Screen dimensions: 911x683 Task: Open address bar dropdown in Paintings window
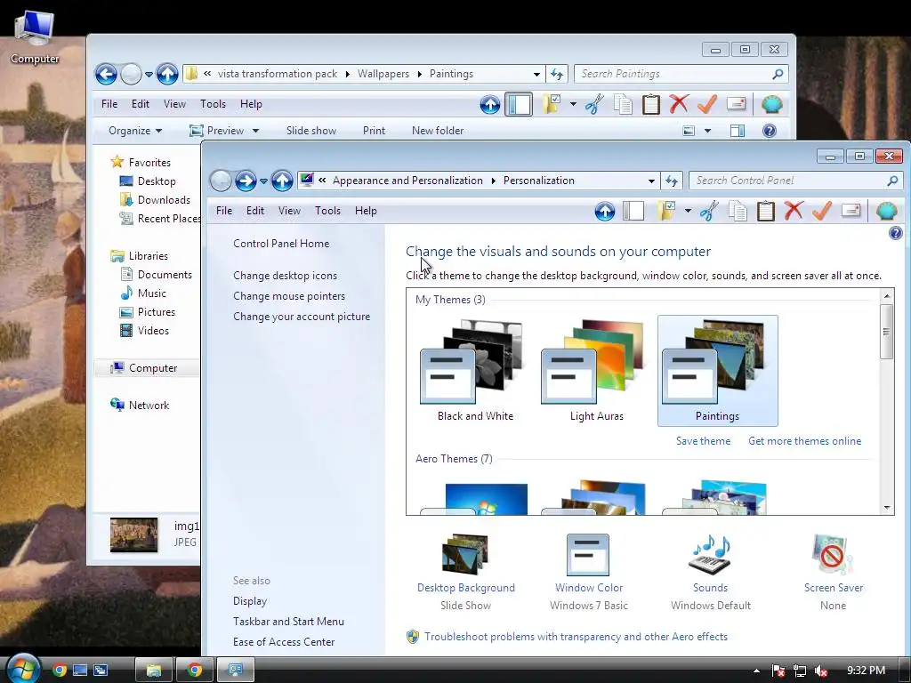coord(536,75)
